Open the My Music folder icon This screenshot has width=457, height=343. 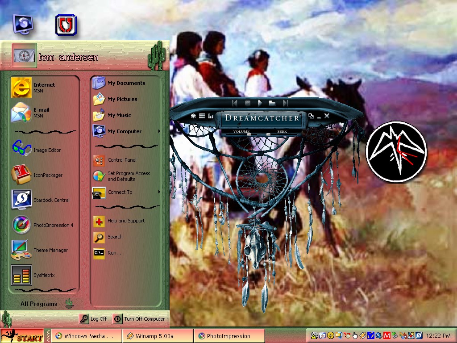99,115
